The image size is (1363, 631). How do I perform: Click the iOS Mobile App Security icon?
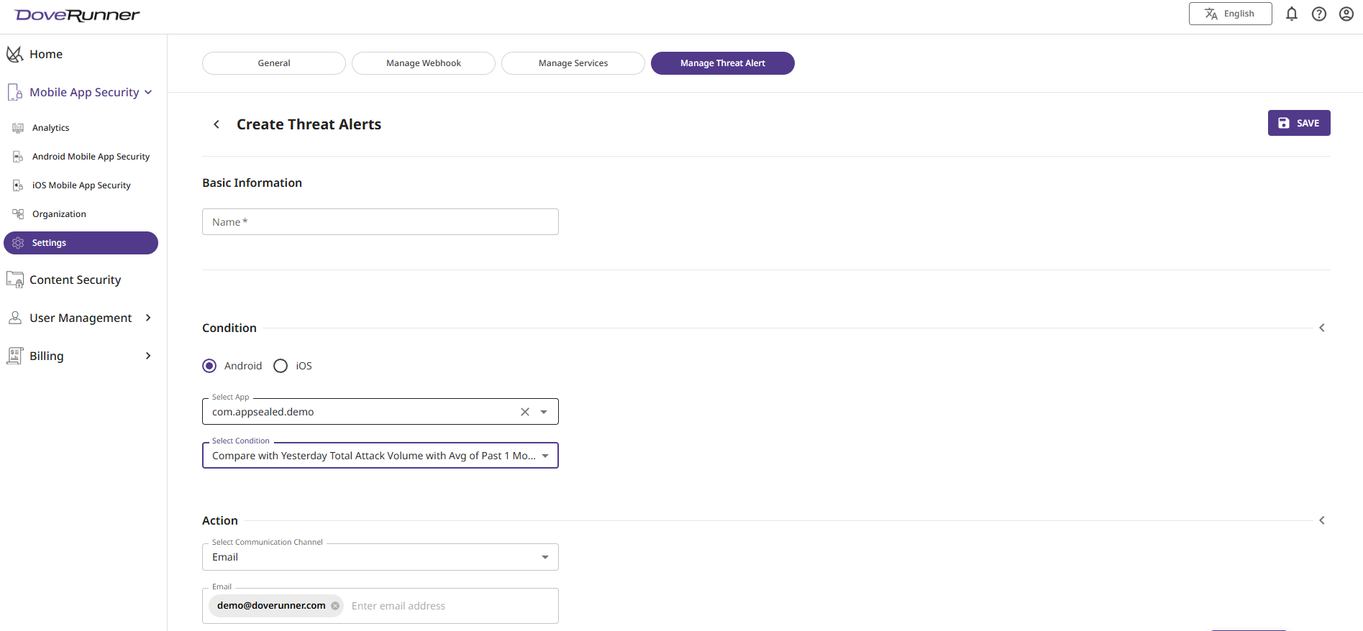[x=18, y=185]
